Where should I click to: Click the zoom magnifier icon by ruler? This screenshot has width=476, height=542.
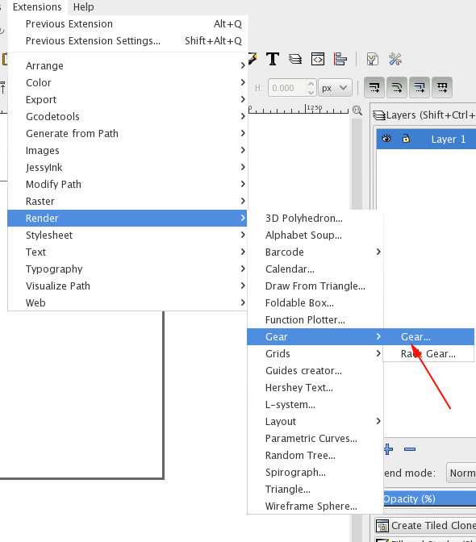357,110
